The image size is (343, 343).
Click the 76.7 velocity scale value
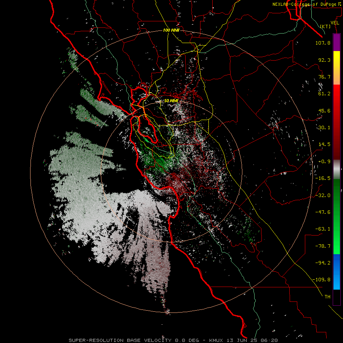pyautogui.click(x=324, y=77)
